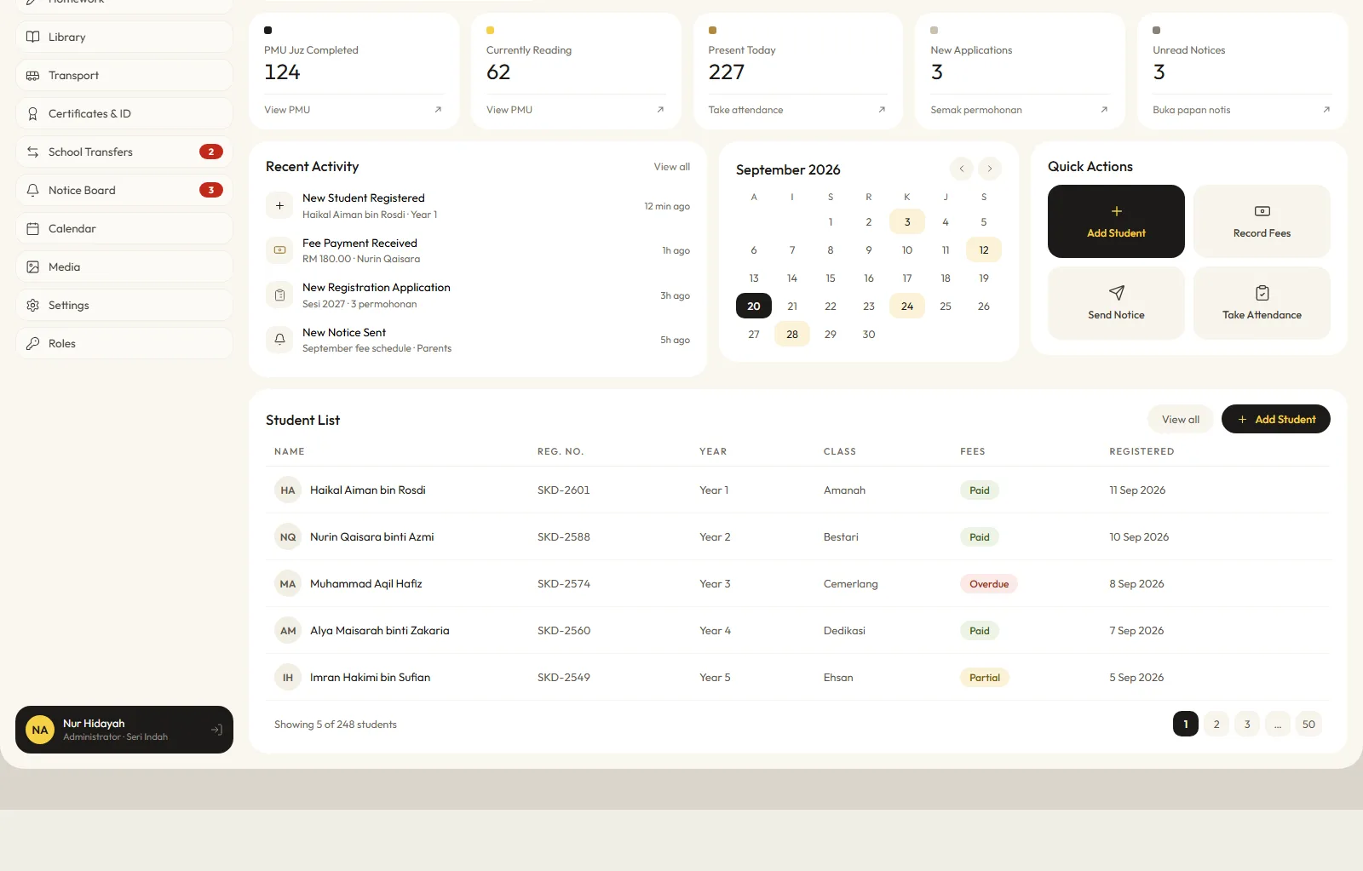Image resolution: width=1363 pixels, height=871 pixels.
Task: Click the HA avatar for Haikal Aiman
Action: click(288, 490)
